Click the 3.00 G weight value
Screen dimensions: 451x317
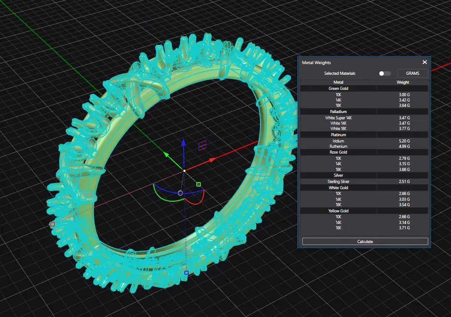point(404,95)
